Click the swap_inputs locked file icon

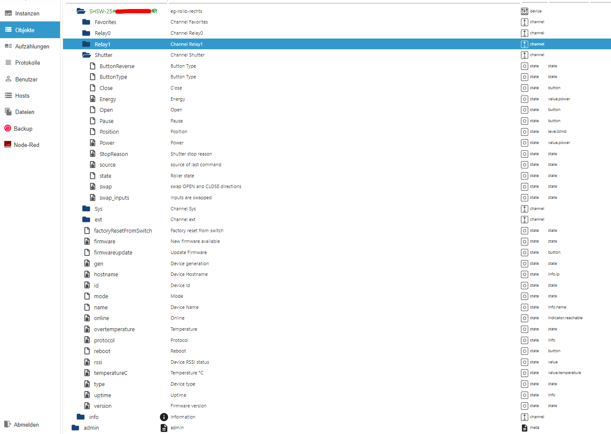pyautogui.click(x=93, y=198)
